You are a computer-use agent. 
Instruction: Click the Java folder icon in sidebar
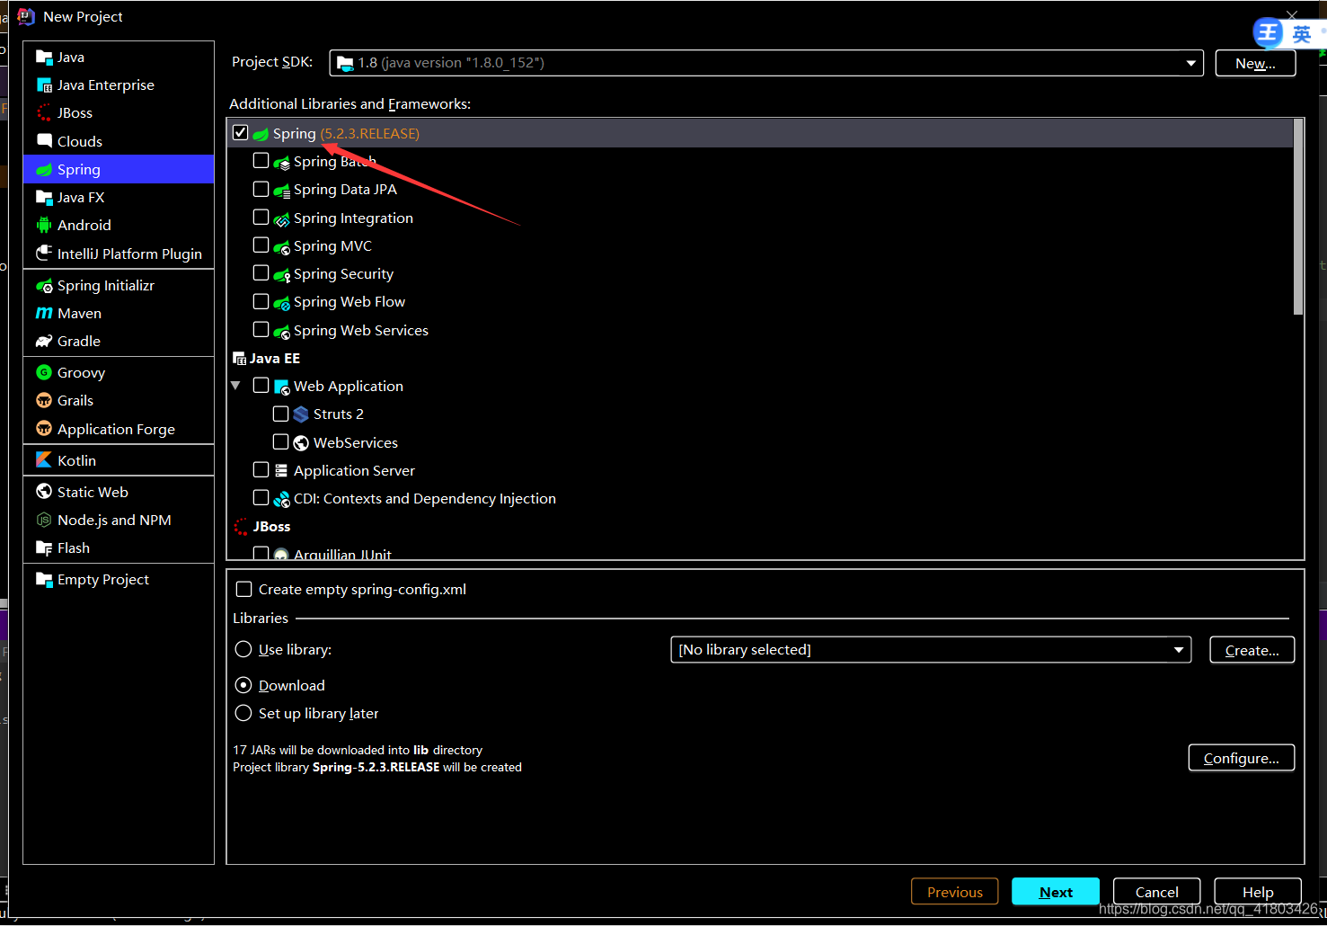coord(44,58)
